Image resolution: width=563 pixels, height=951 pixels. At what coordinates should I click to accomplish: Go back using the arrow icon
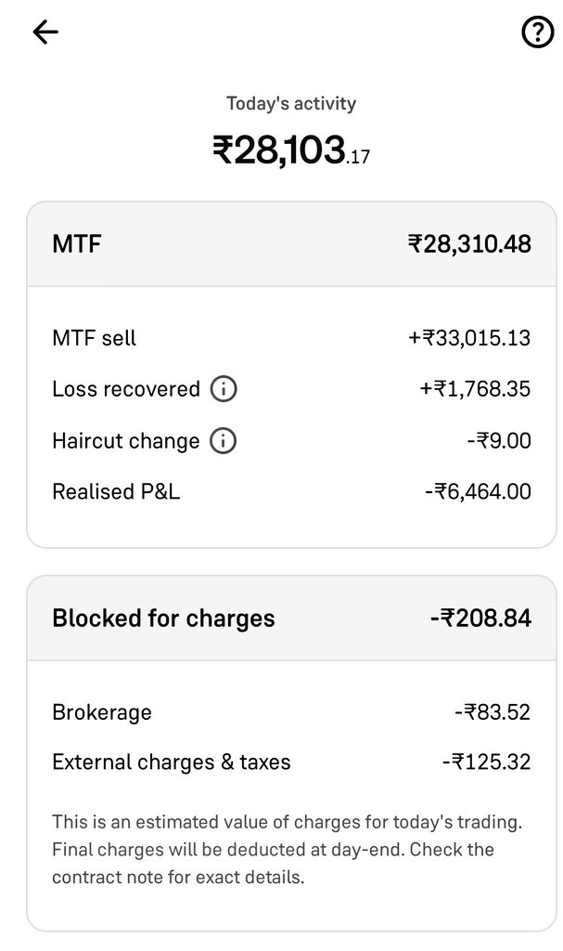pyautogui.click(x=45, y=33)
